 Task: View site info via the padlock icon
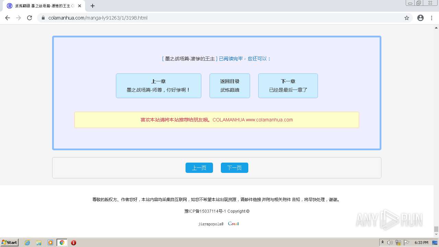coord(43,18)
